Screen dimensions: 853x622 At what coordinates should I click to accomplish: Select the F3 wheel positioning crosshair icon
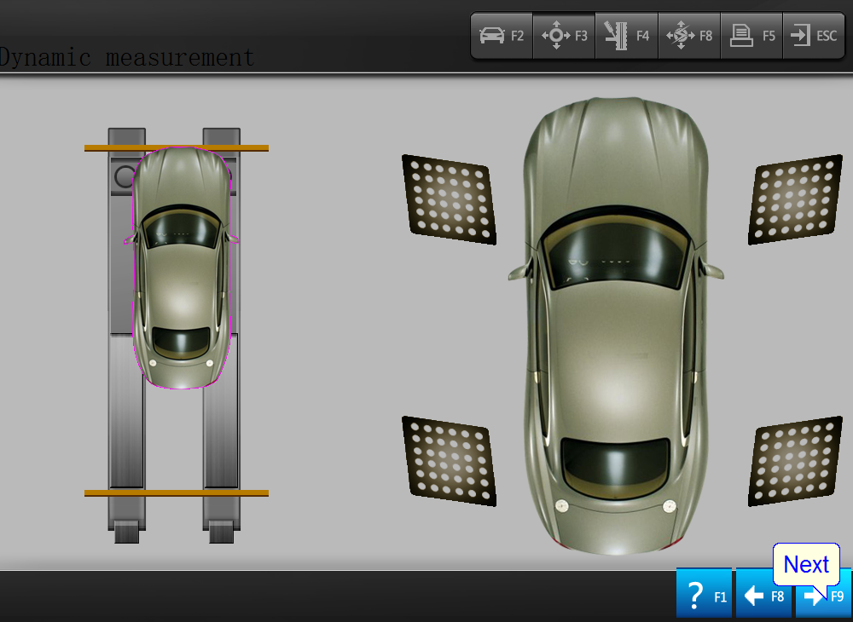coord(564,36)
